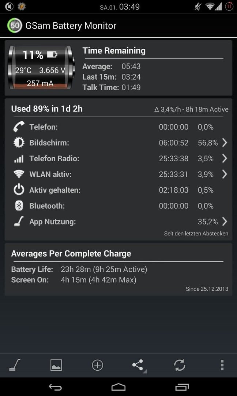Share battery stats via share icon
Image resolution: width=237 pixels, height=396 pixels.
tap(138, 365)
